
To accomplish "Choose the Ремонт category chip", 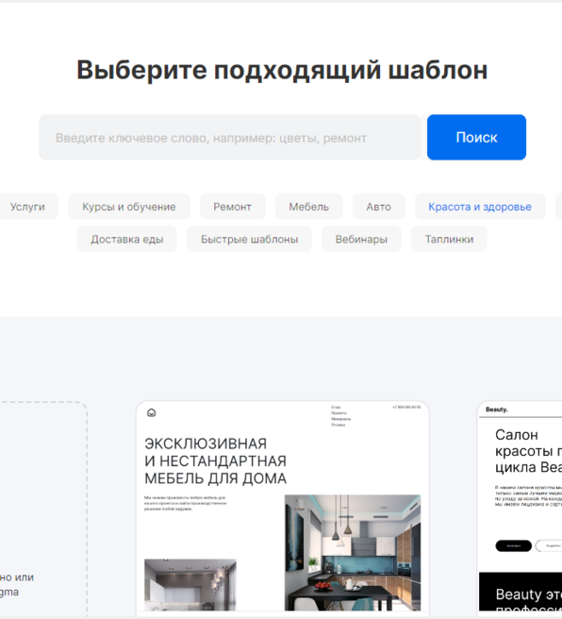I will [232, 207].
